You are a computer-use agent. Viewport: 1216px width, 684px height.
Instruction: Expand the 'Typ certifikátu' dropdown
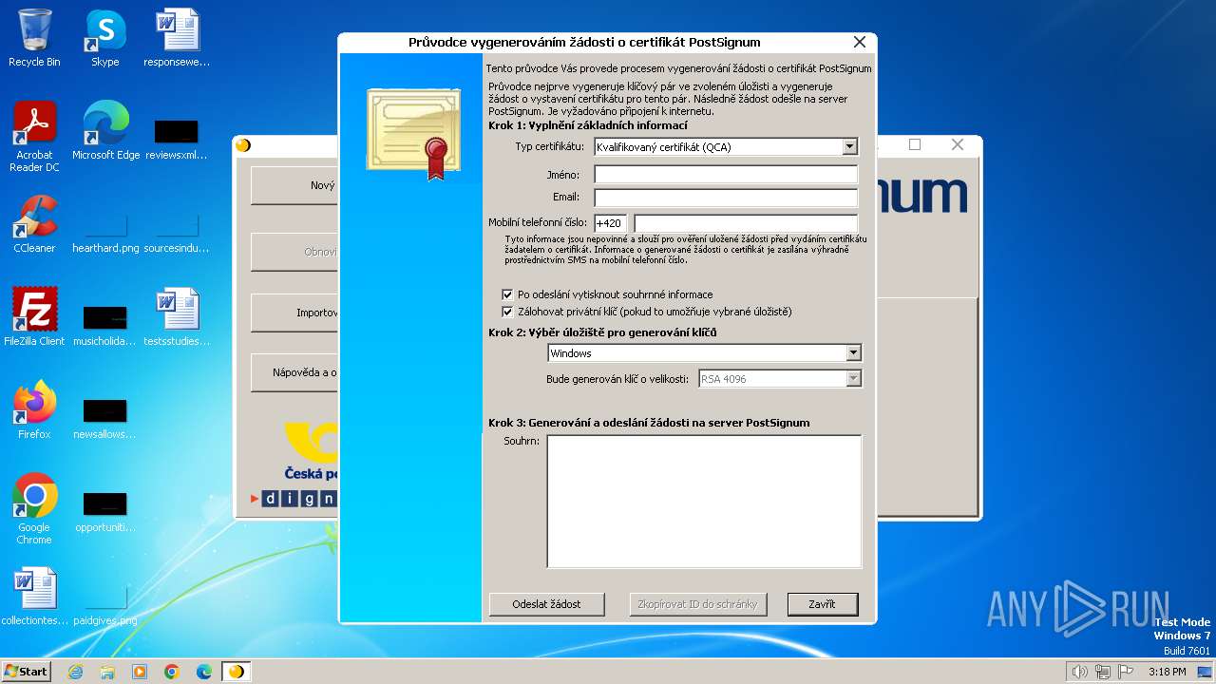849,146
